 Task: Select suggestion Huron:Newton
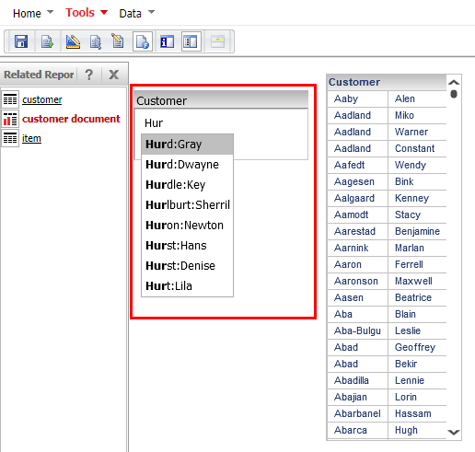click(x=187, y=226)
